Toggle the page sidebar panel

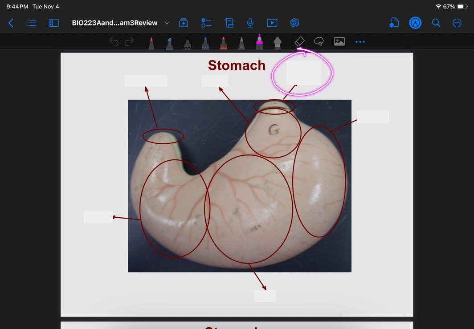tap(54, 23)
